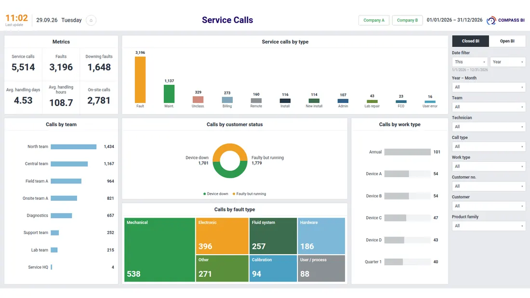Open the Customer no. filter dropdown
The width and height of the screenshot is (530, 298).
tap(489, 186)
